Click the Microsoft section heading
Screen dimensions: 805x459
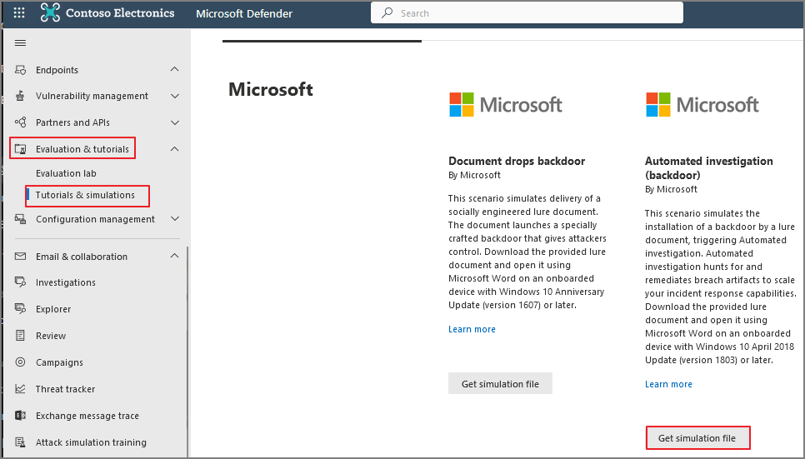[x=271, y=89]
